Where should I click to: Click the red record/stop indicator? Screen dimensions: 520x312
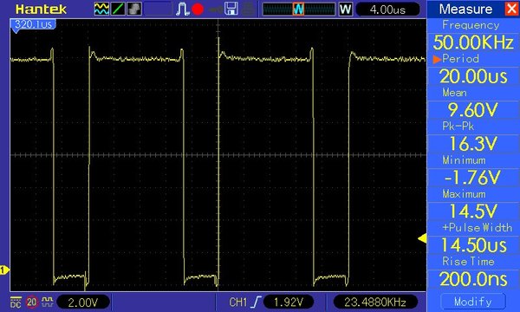(198, 9)
